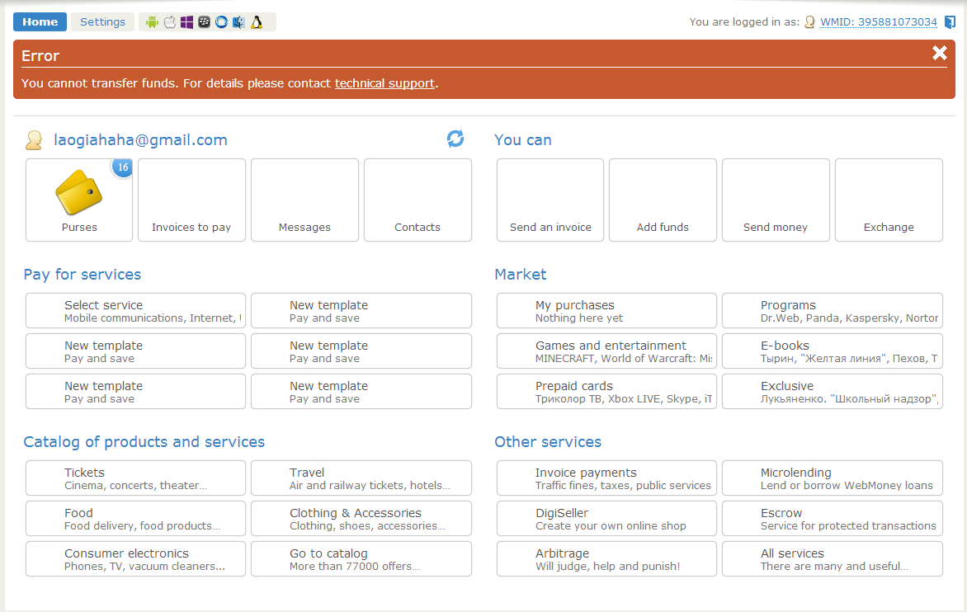Image resolution: width=967 pixels, height=612 pixels.
Task: Click the Linux penguin icon
Action: point(257,22)
